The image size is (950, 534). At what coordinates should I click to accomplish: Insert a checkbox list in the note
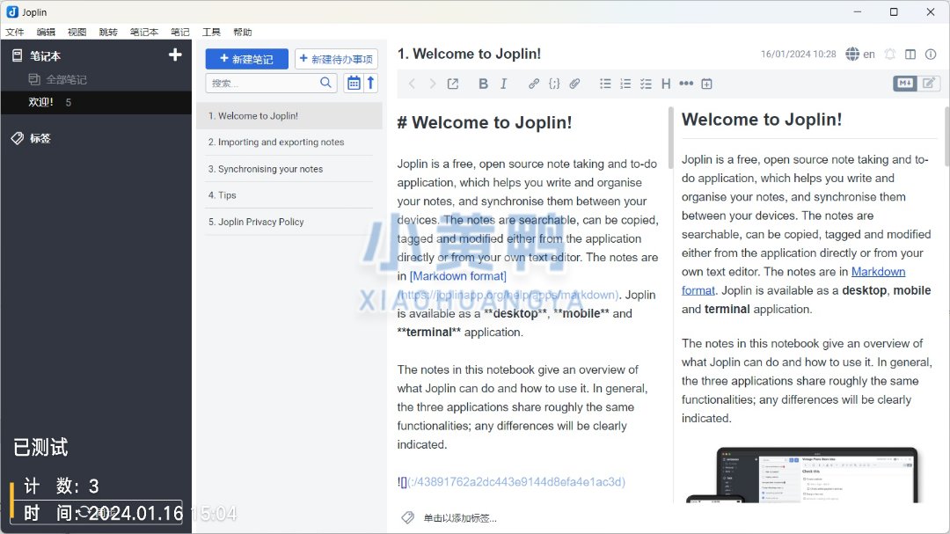point(646,84)
